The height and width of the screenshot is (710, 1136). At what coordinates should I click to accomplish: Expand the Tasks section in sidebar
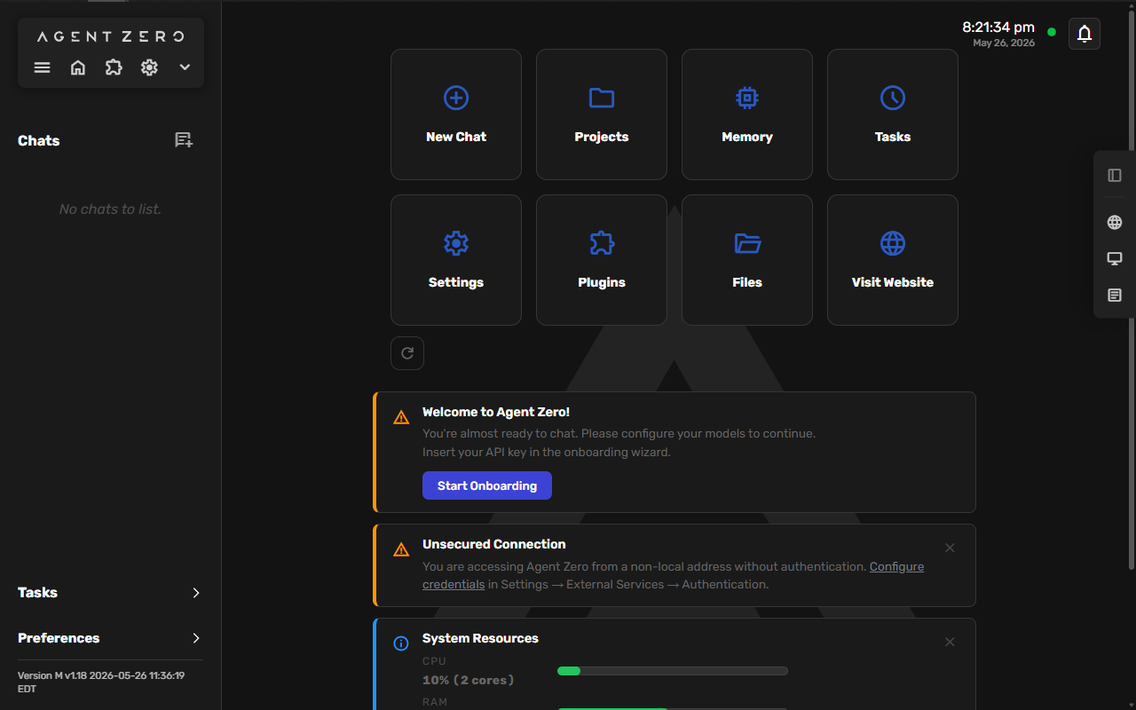click(x=110, y=592)
